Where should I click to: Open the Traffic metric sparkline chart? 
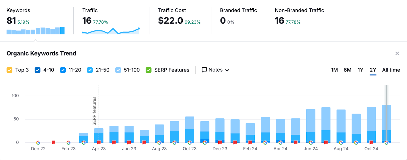(x=111, y=31)
